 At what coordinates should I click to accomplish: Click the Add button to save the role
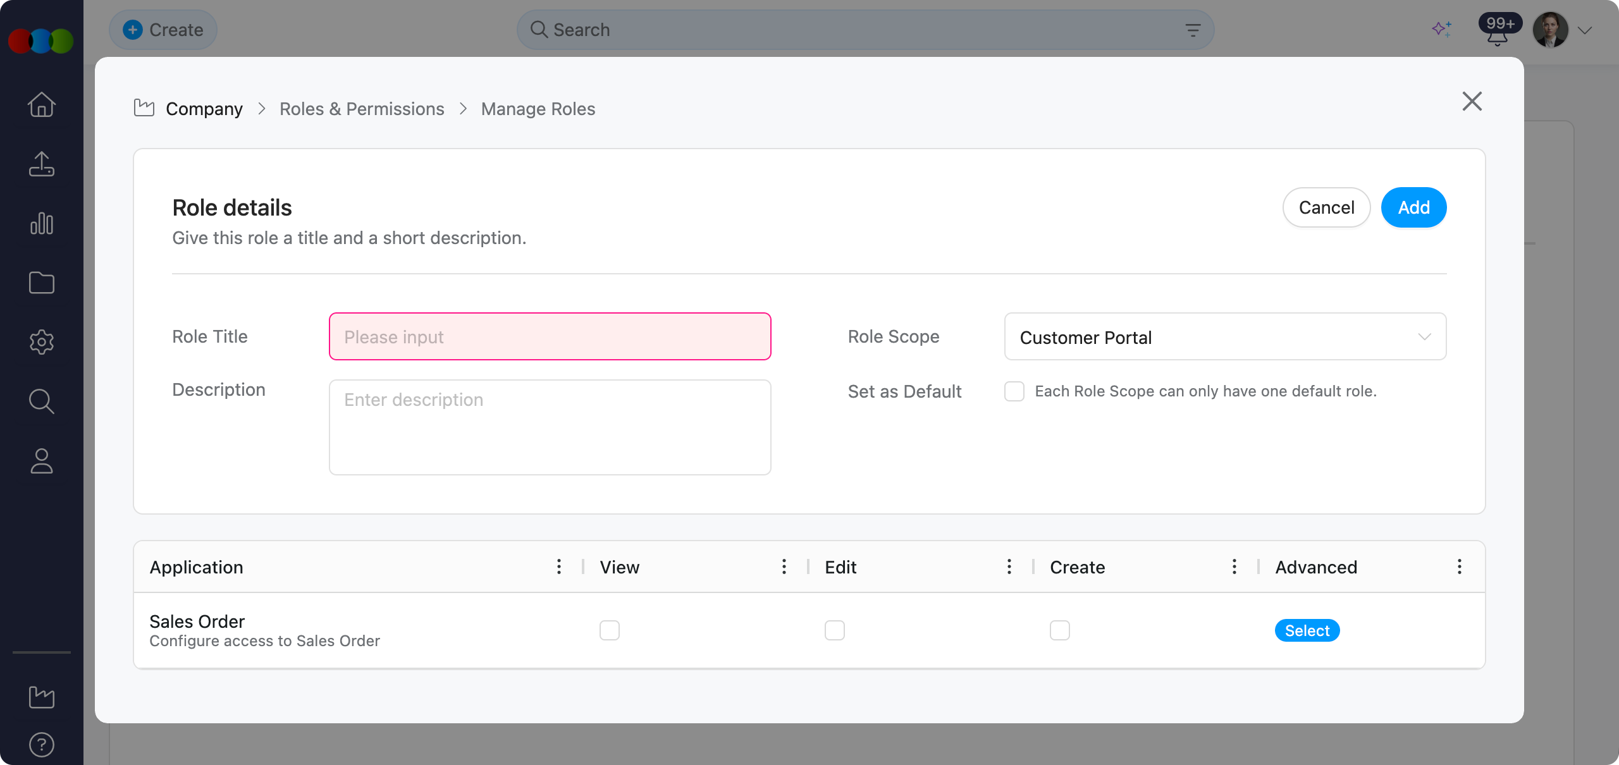1413,207
